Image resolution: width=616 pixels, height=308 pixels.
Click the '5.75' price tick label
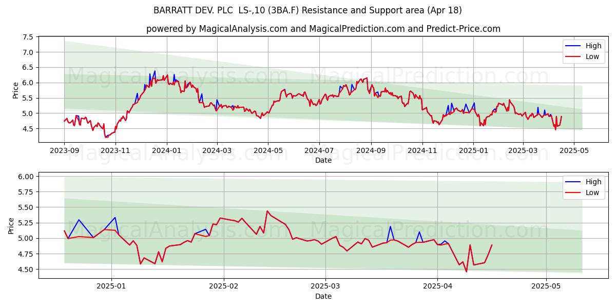pyautogui.click(x=26, y=192)
